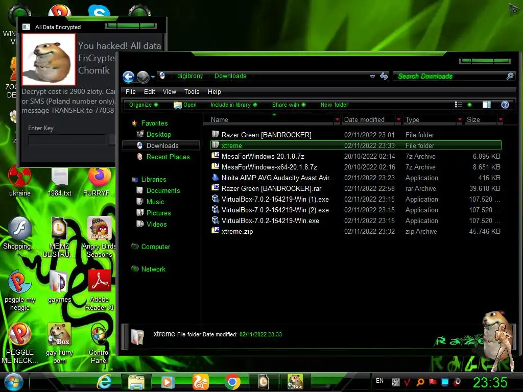Open Windows Media Player on taskbar

point(168,382)
